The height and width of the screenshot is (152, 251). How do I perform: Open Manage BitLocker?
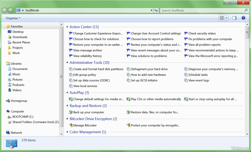tap(85, 125)
